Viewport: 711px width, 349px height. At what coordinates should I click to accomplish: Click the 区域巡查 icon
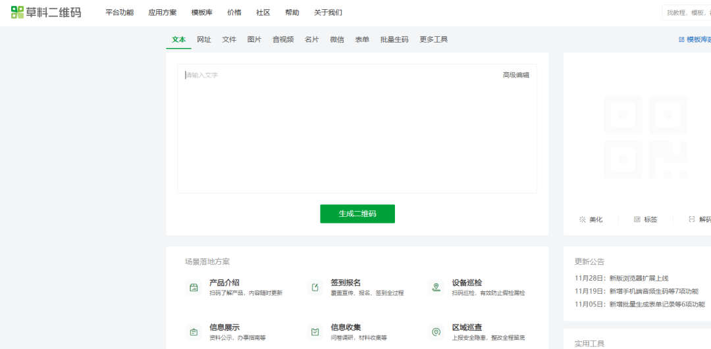436,332
